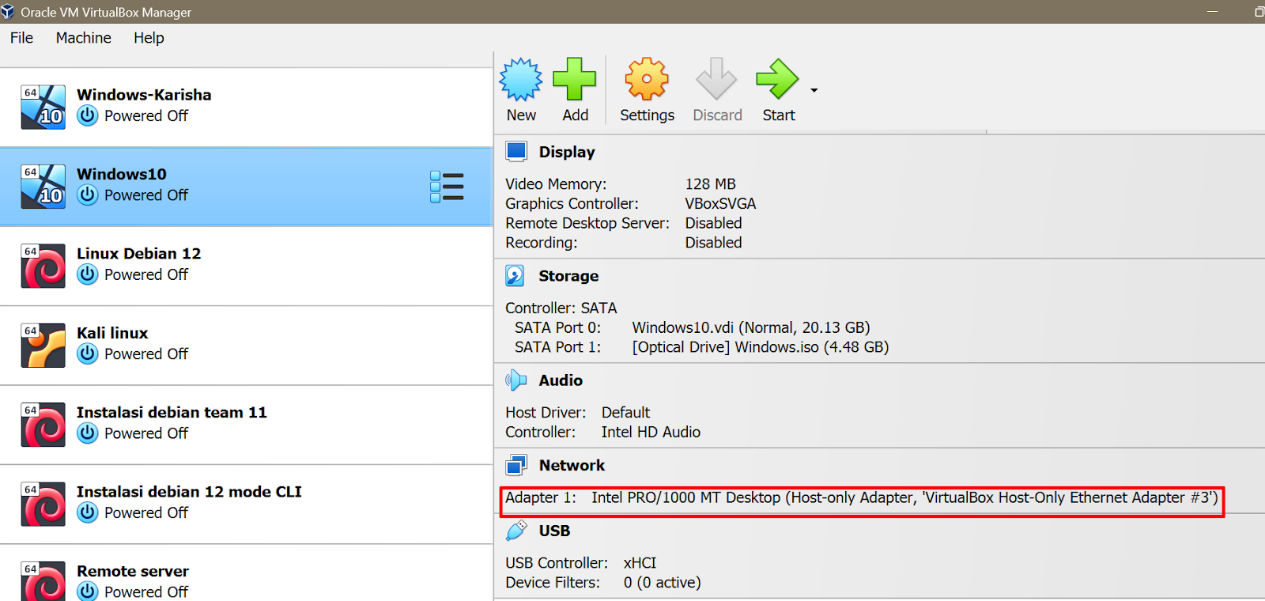Click the Host Driver Default value
1265x601 pixels.
[625, 413]
